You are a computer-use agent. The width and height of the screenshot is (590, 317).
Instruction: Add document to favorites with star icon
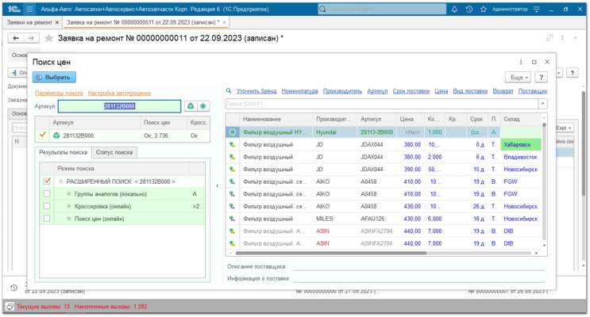(x=48, y=38)
